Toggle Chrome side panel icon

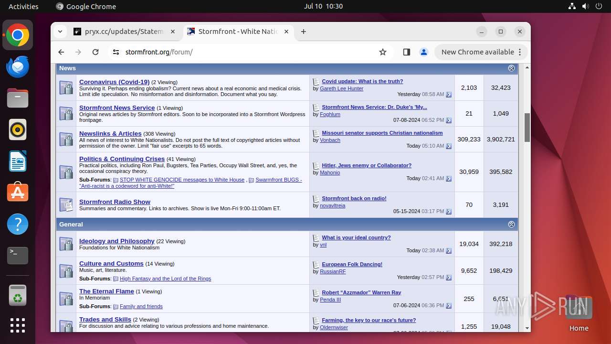pyautogui.click(x=407, y=52)
